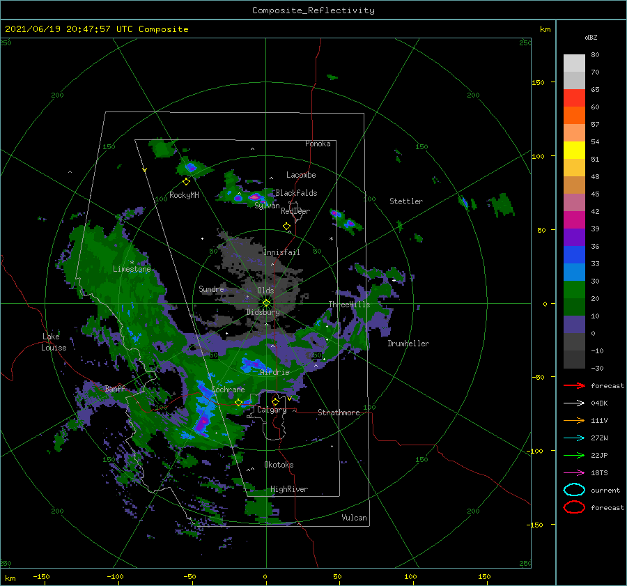This screenshot has height=586, width=627.
Task: Click yellow diamond marker near RedDeer
Action: click(x=286, y=226)
